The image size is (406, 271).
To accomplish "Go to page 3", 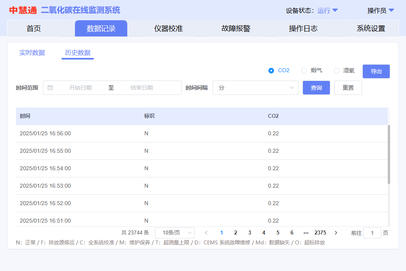I will pyautogui.click(x=250, y=233).
